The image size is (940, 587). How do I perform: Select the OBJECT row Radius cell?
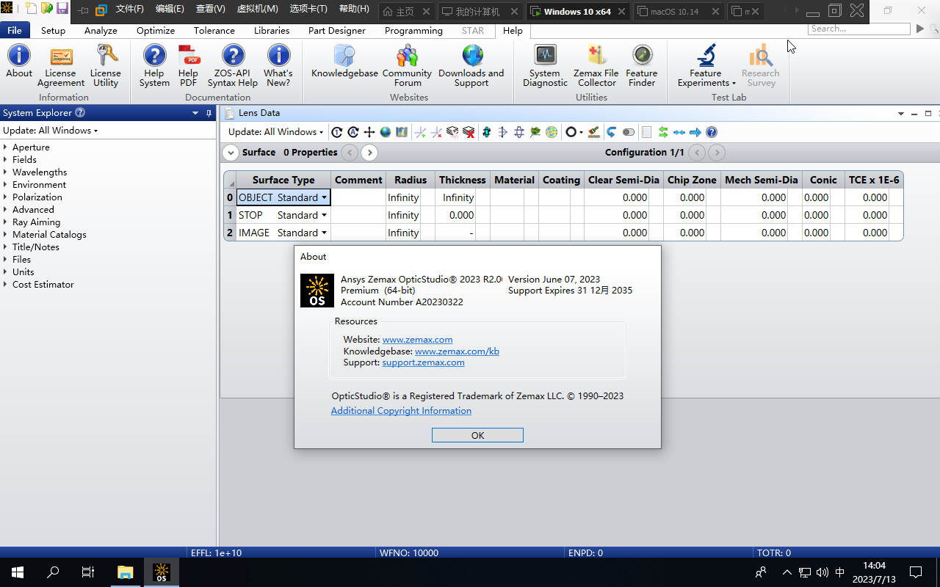(x=404, y=197)
